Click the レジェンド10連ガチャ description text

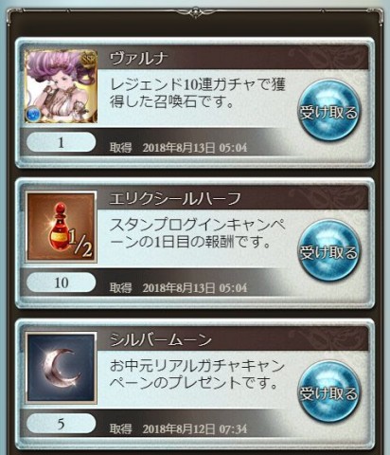[198, 93]
